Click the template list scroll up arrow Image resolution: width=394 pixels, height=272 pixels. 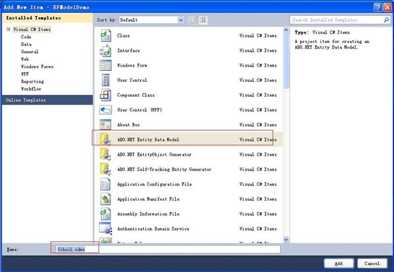point(286,30)
